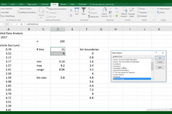
Task: Expand the Group dropdown arrow
Action: click(x=147, y=9)
